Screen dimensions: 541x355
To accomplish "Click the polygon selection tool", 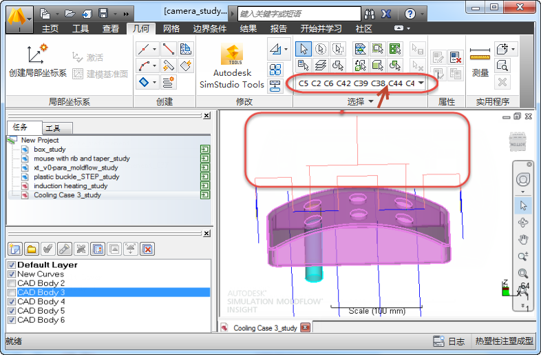I will (338, 49).
